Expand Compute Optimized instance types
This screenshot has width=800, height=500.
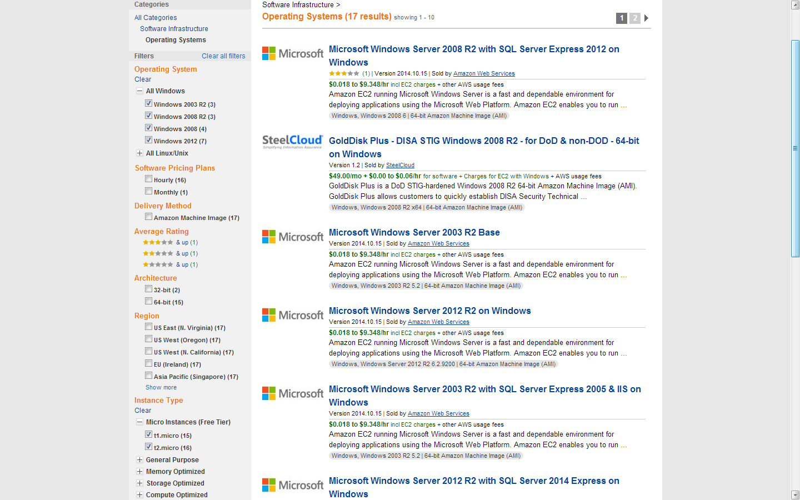[x=139, y=495]
